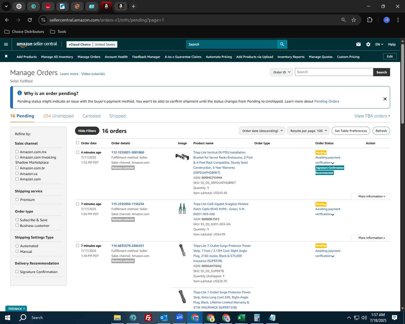Click the Video tutorials link
405x324 pixels.
point(93,74)
